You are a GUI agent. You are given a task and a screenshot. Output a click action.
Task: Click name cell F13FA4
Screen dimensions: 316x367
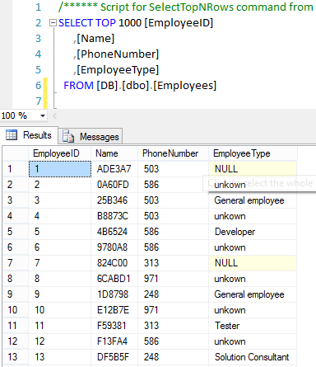[114, 341]
